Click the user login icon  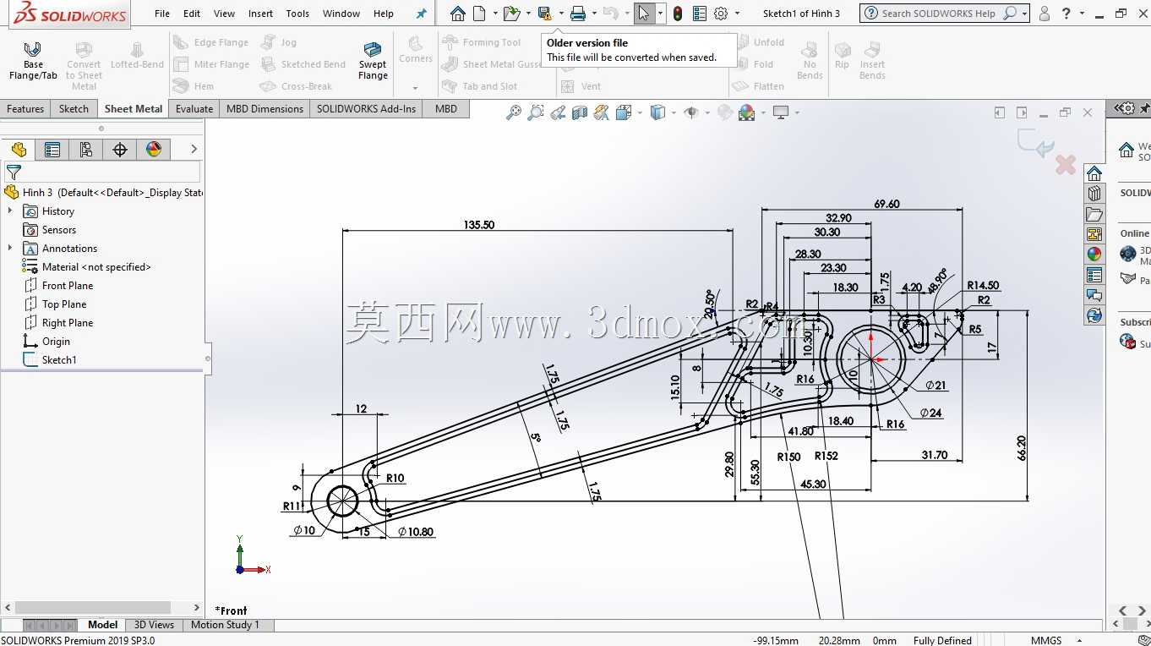point(1045,14)
